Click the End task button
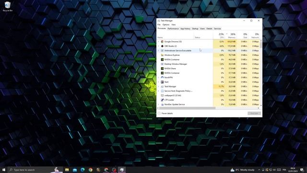The image size is (307, 173). pos(254,113)
